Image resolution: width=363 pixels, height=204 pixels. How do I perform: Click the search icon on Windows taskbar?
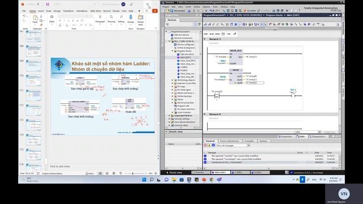point(151,180)
